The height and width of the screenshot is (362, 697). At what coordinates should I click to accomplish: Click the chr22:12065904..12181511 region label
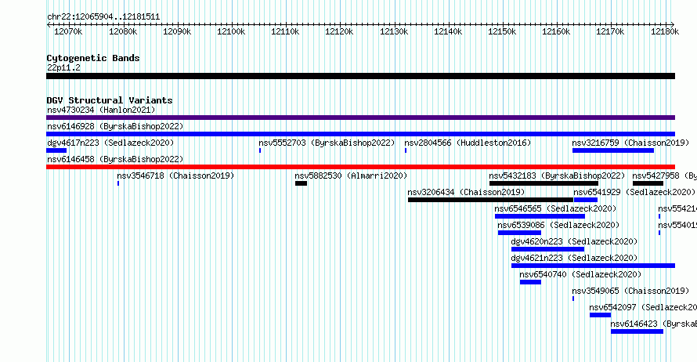click(103, 17)
